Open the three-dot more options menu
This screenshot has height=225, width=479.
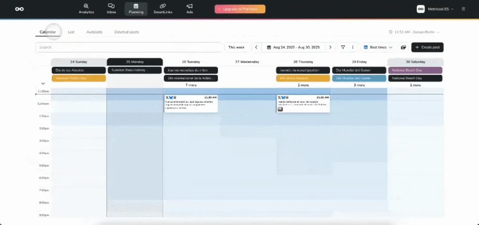pos(353,47)
